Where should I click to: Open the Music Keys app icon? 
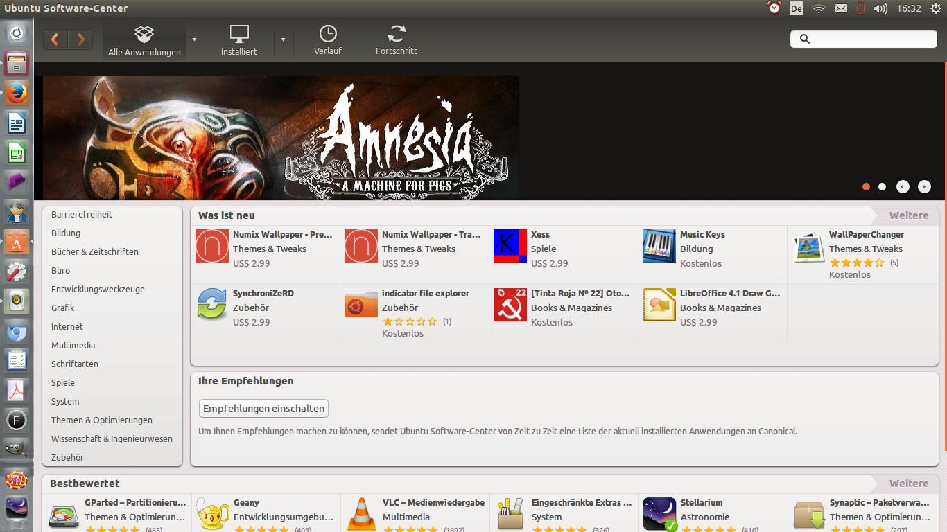click(x=659, y=247)
